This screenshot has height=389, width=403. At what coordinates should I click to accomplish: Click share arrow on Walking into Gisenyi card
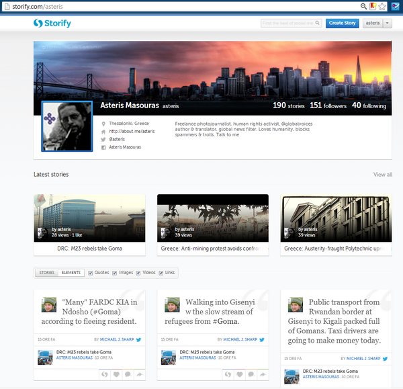pyautogui.click(x=263, y=374)
